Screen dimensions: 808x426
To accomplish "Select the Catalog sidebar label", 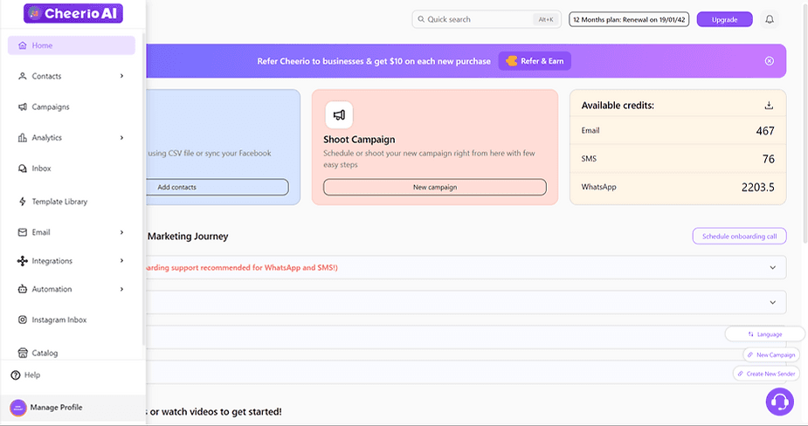I will tap(45, 354).
